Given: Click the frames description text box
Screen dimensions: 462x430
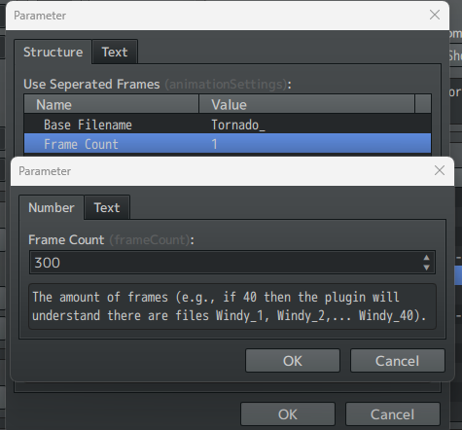Looking at the screenshot, I should [232, 306].
